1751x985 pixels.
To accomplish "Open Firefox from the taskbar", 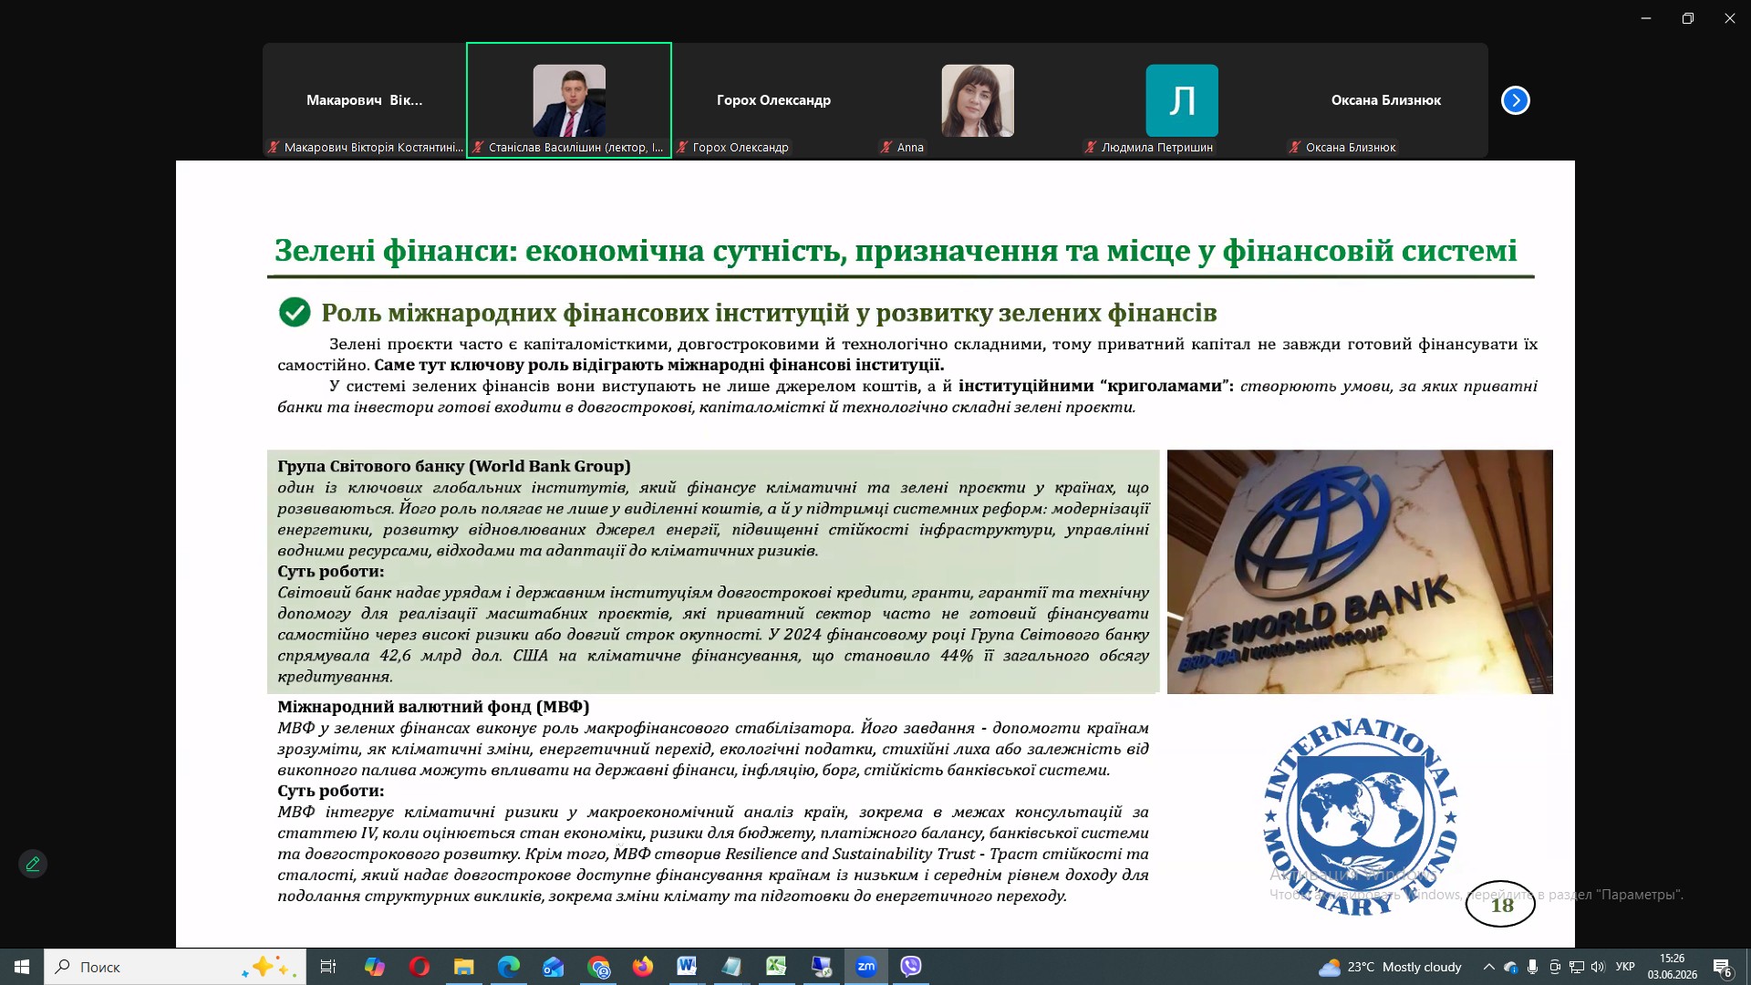I will 643,967.
